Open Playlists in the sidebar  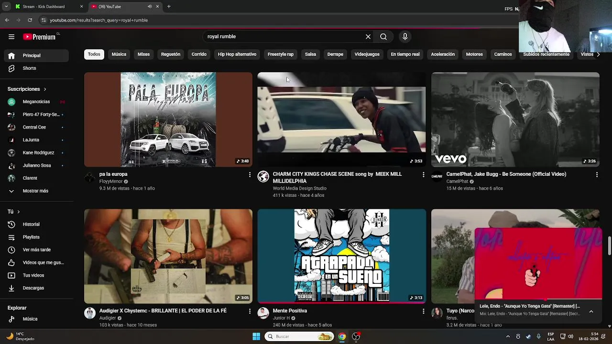click(37, 237)
